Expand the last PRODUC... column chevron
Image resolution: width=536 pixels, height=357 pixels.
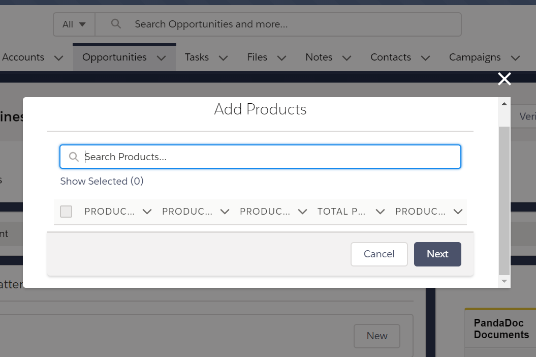coord(458,212)
